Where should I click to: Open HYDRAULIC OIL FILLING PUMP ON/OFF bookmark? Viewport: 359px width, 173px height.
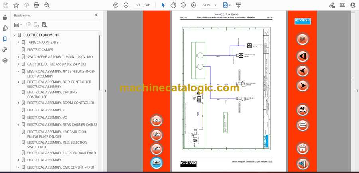(57, 134)
